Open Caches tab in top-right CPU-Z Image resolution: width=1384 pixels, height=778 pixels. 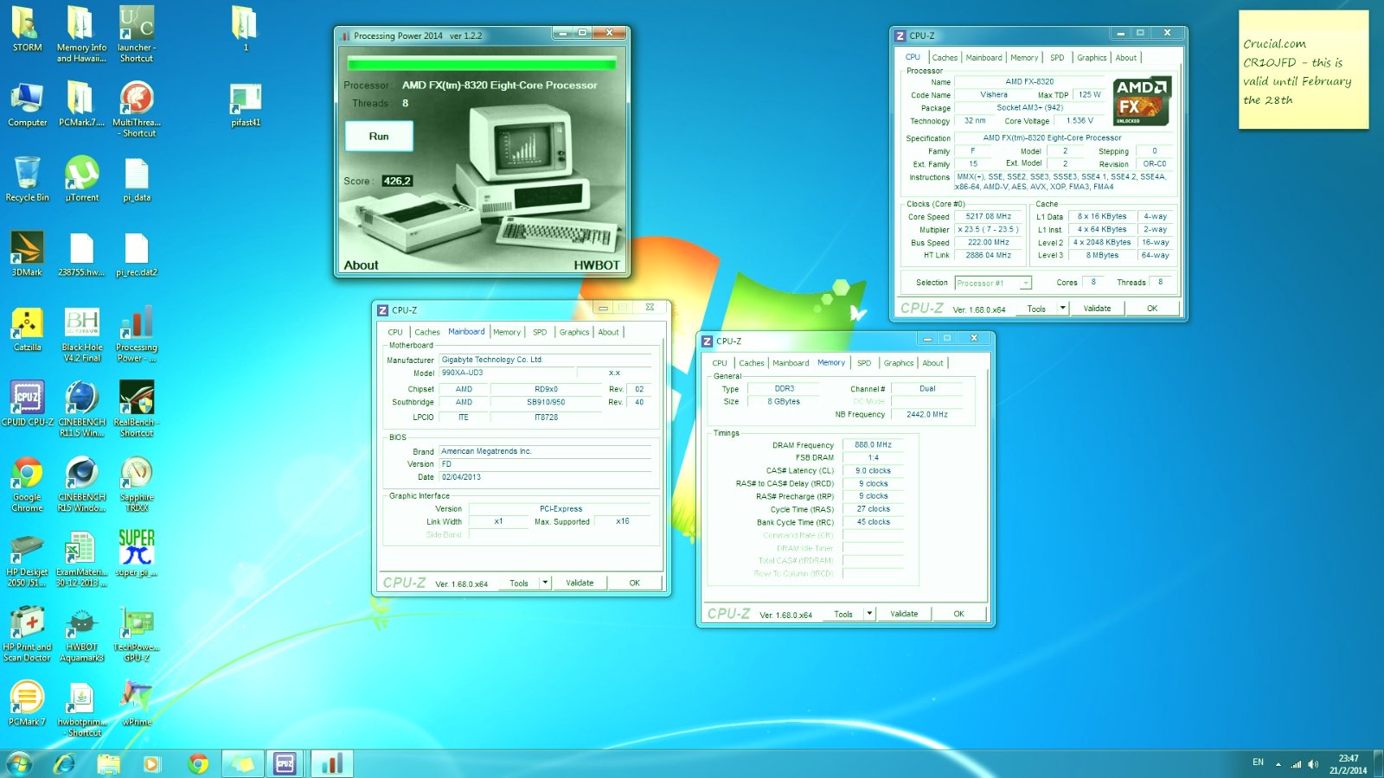[x=945, y=58]
